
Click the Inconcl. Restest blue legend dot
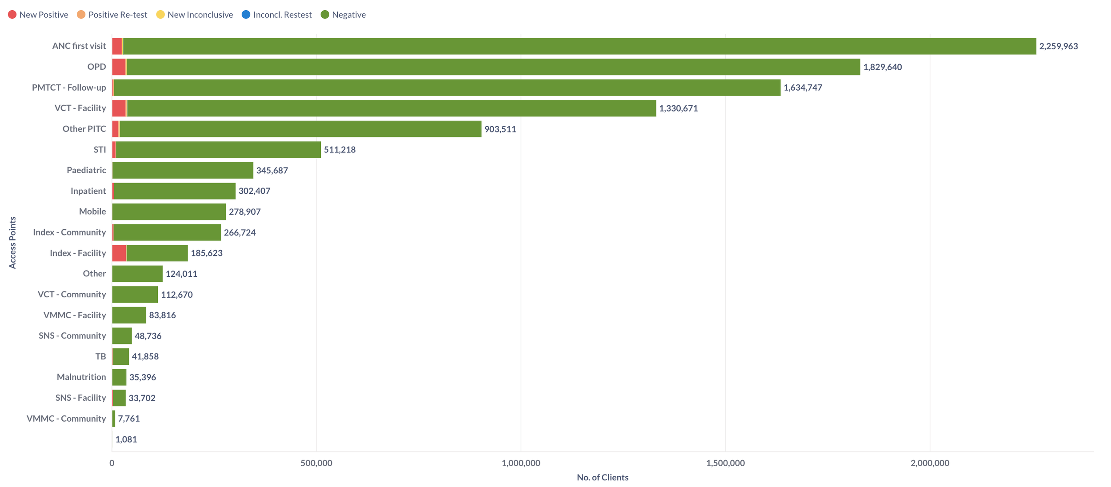[x=246, y=15]
